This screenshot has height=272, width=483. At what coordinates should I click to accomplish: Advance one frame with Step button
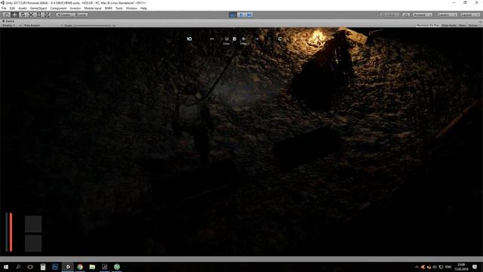(249, 15)
